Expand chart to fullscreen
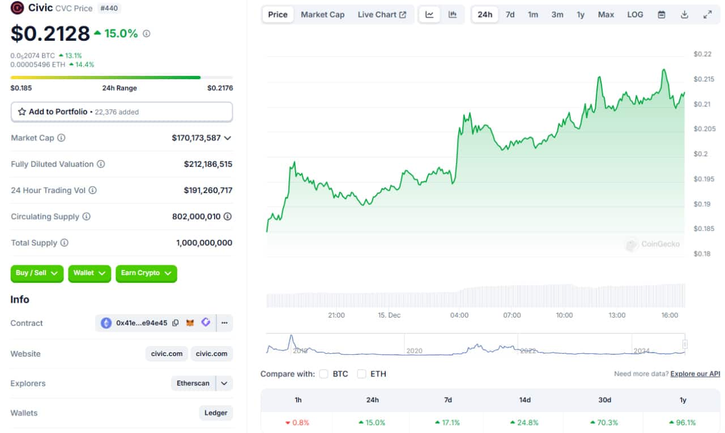Viewport: 725px width, 433px height. coord(707,15)
